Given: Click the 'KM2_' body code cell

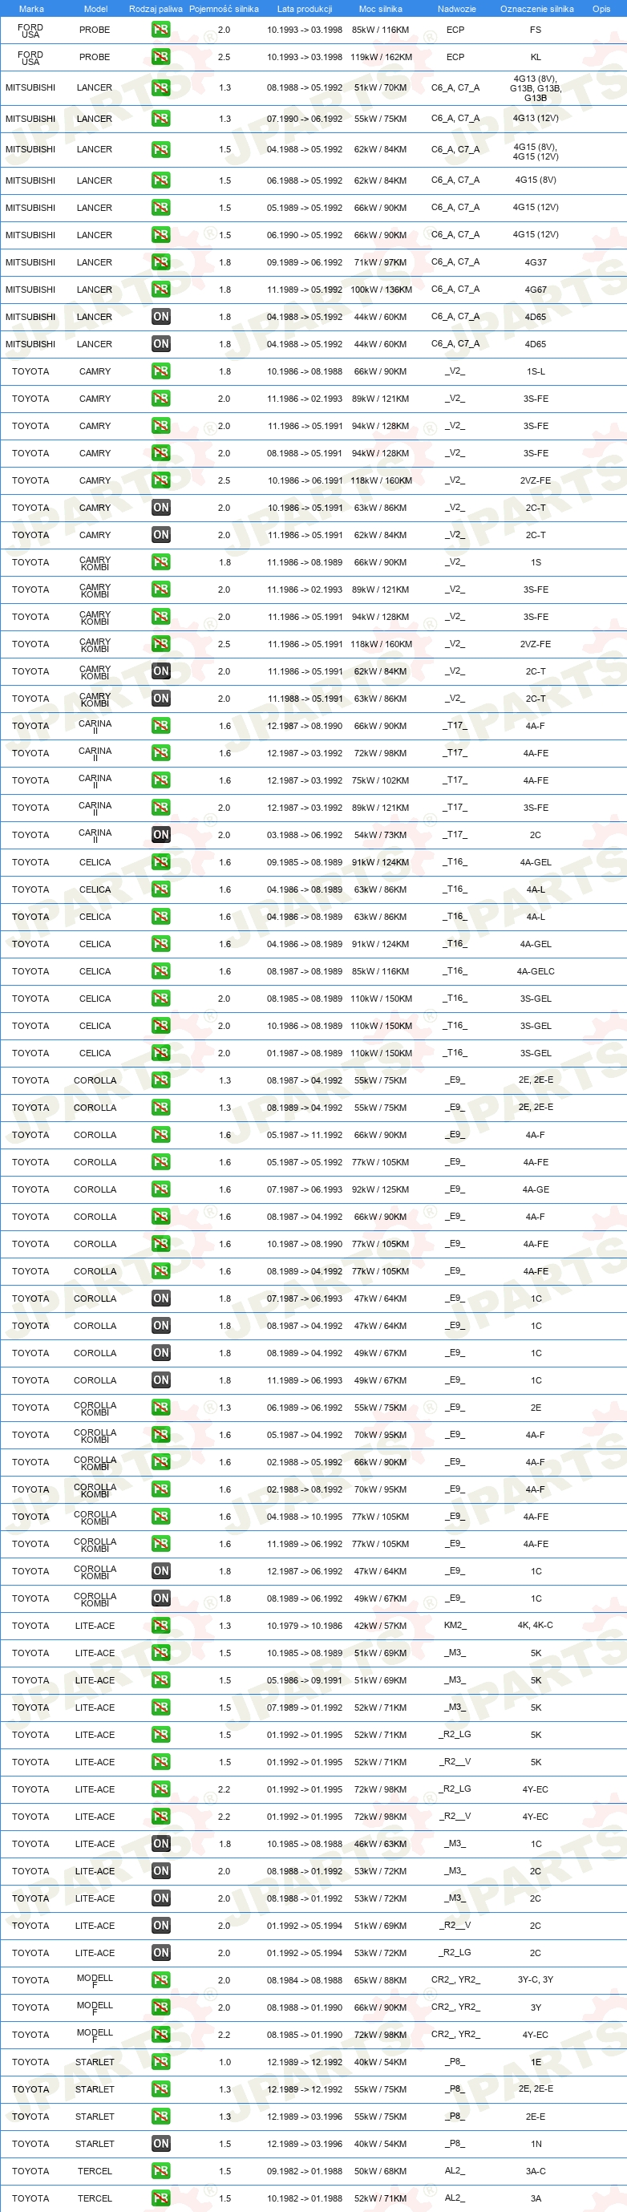Looking at the screenshot, I should coord(455,1626).
